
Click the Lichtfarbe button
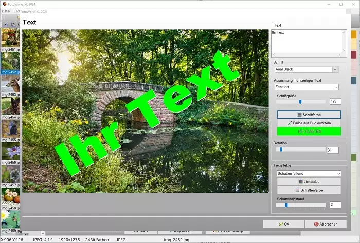click(309, 182)
